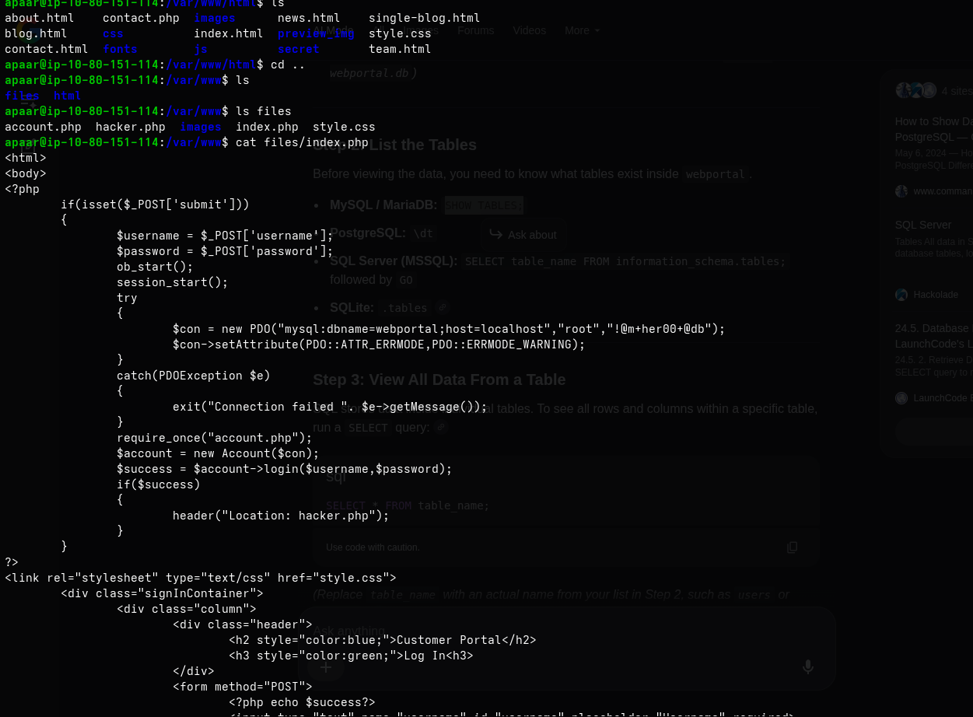The height and width of the screenshot is (717, 973).
Task: Click link icon after SELECT query text
Action: (x=441, y=427)
